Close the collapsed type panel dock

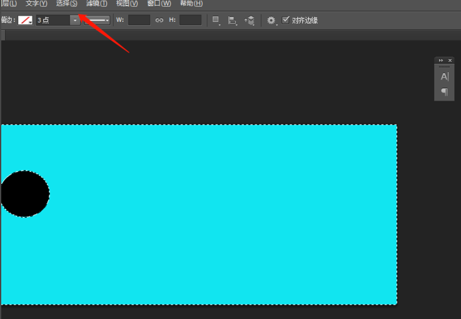(450, 60)
